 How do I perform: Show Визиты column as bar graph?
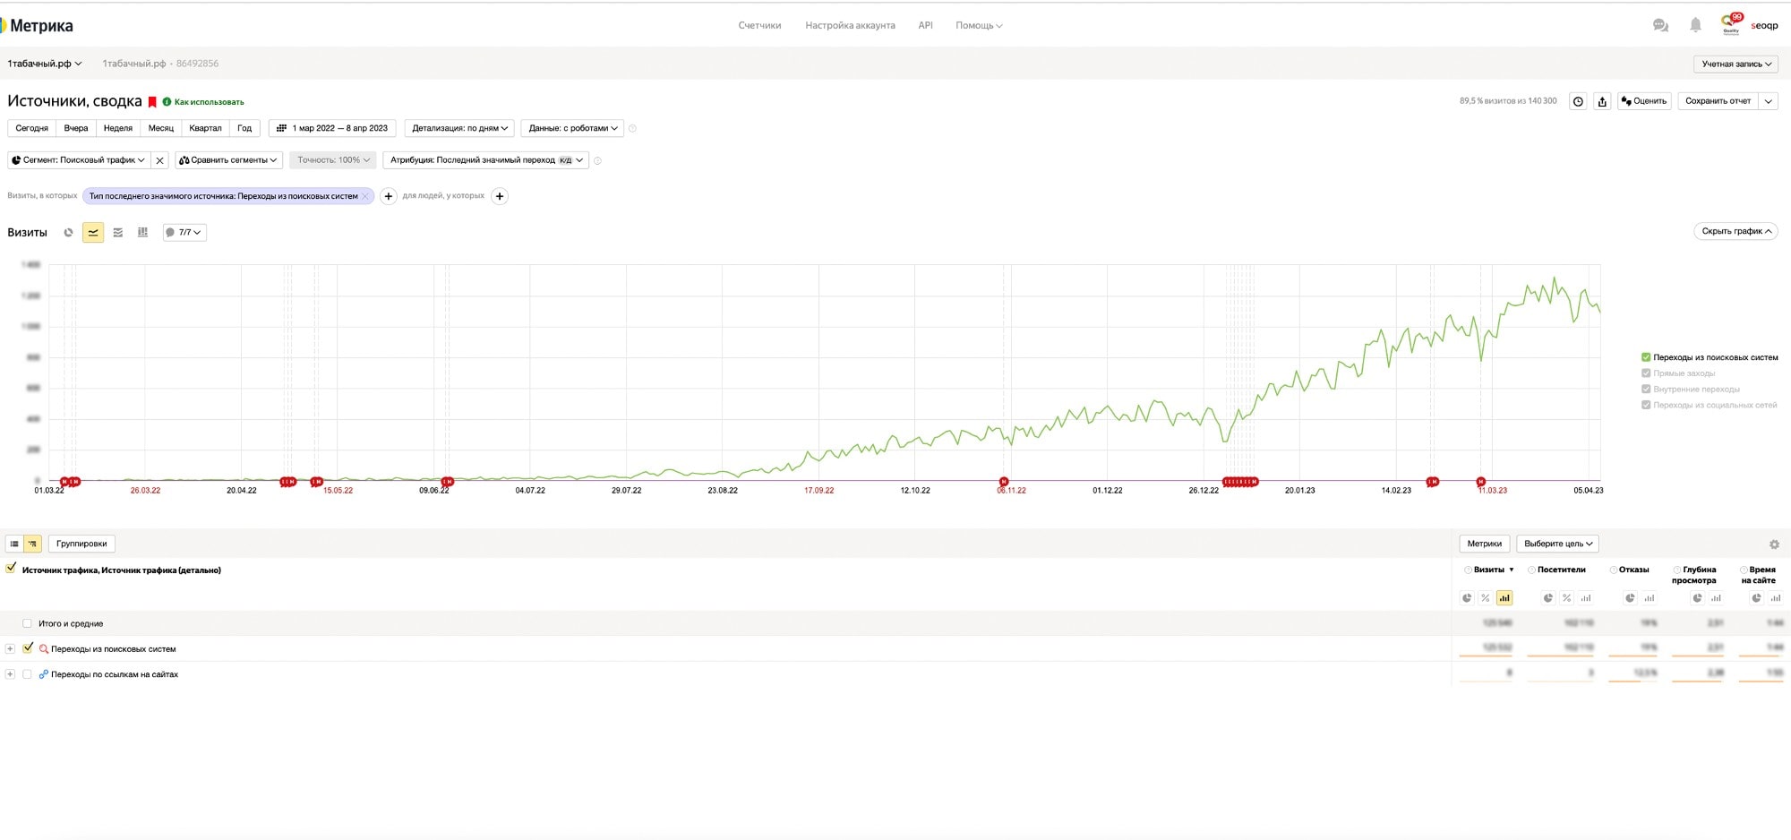tap(1504, 598)
